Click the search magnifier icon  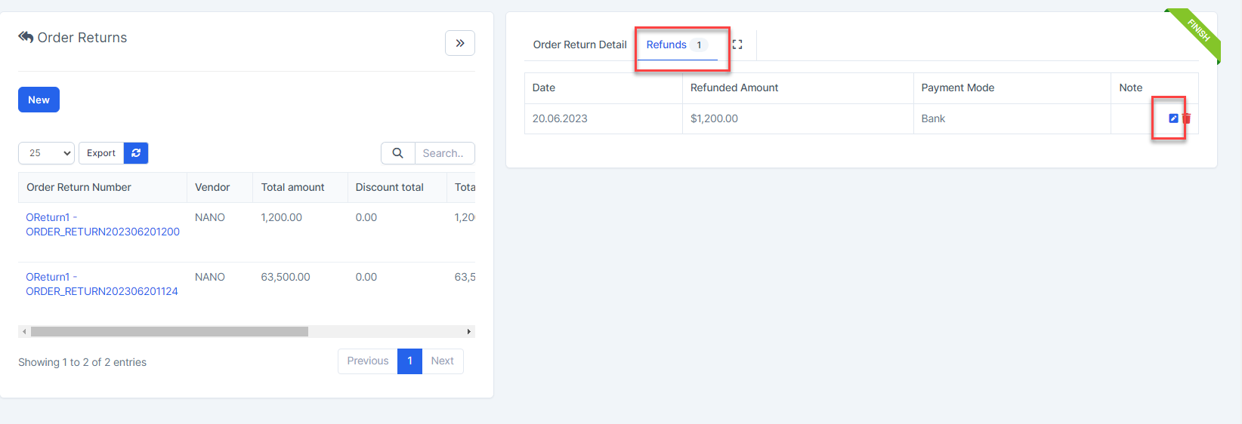tap(397, 153)
